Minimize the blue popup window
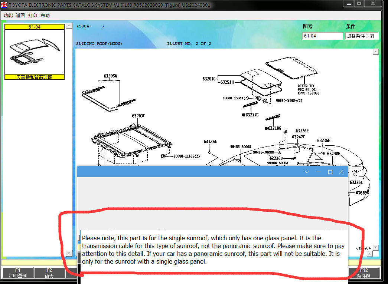The width and height of the screenshot is (388, 284). 319,172
